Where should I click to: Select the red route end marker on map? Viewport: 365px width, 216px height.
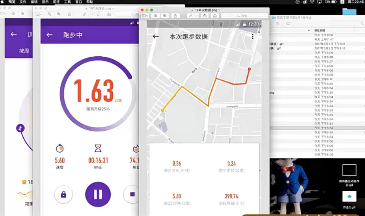[x=249, y=69]
